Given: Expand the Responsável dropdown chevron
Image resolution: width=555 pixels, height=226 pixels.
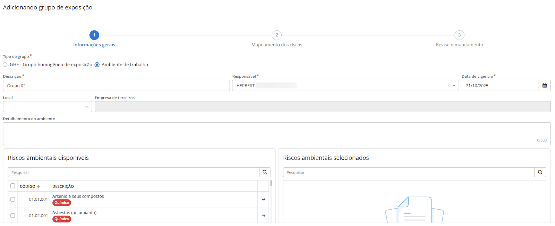Looking at the screenshot, I should [x=454, y=86].
